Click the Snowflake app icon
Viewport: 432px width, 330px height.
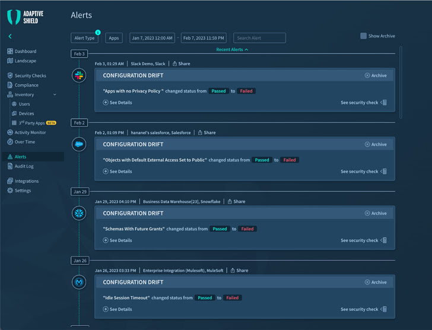coord(79,213)
